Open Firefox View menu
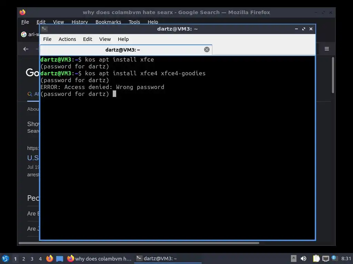This screenshot has height=264, width=353. [58, 22]
